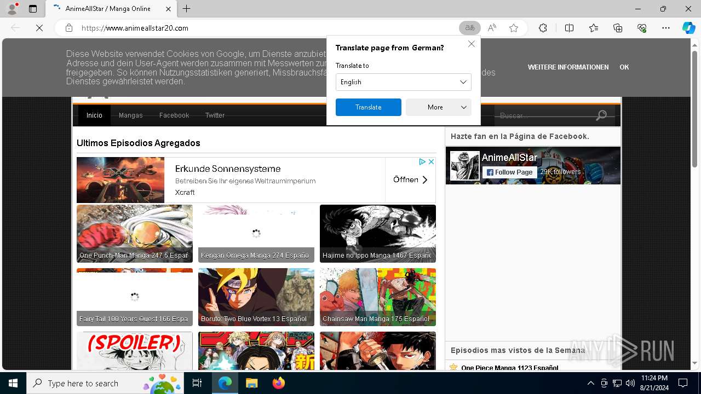Open Browser essentials heart icon
Screen dimensions: 701x394
coord(642,28)
